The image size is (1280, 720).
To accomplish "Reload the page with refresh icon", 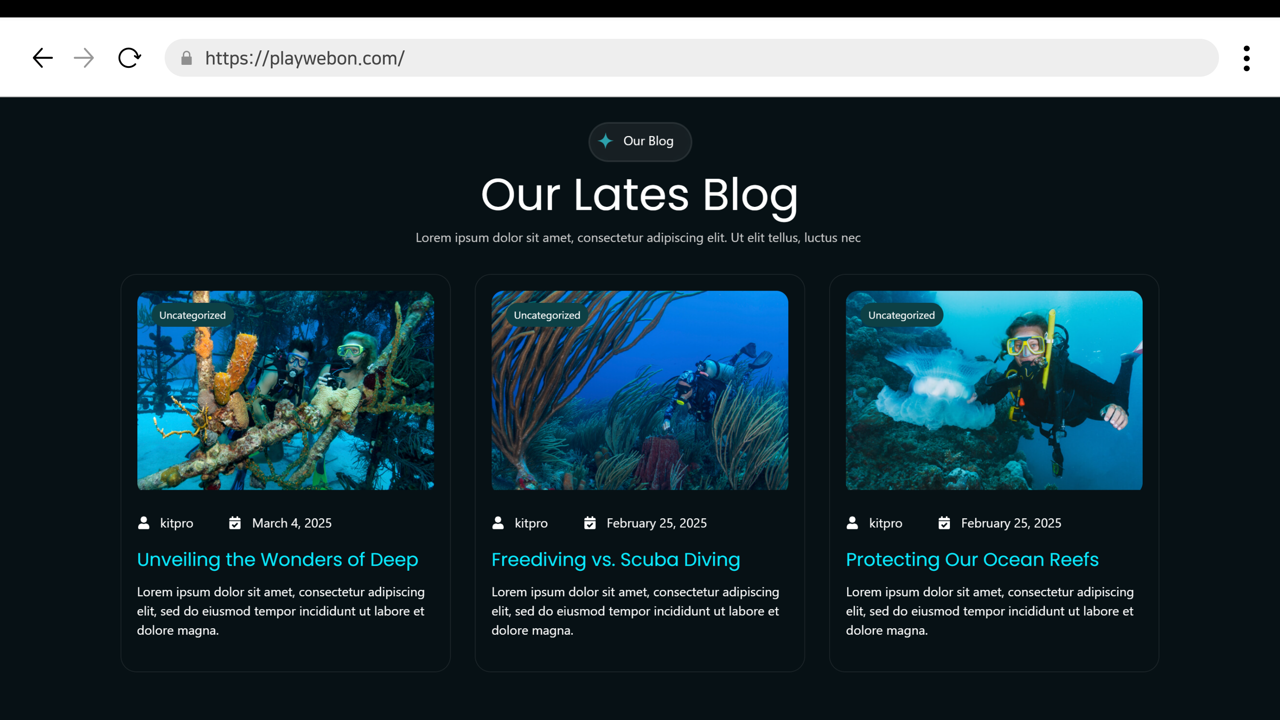I will click(130, 58).
